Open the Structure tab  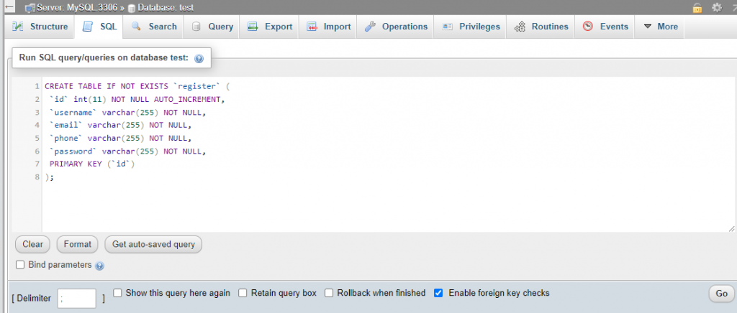[x=40, y=27]
